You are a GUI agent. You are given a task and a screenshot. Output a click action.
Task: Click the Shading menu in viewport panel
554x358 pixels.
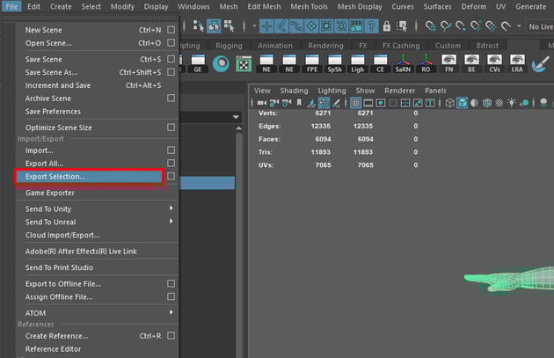[x=294, y=90]
